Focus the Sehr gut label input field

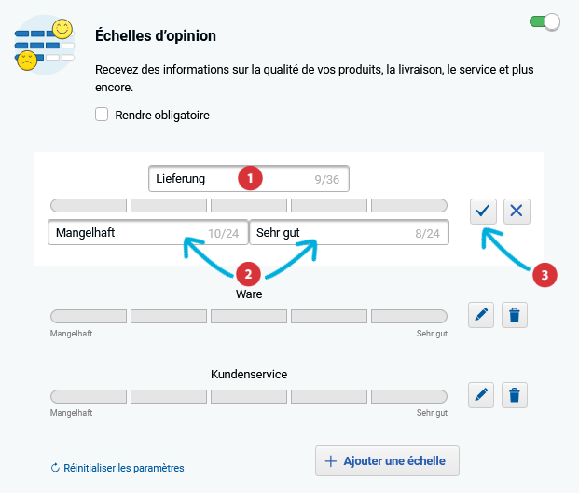click(x=350, y=232)
